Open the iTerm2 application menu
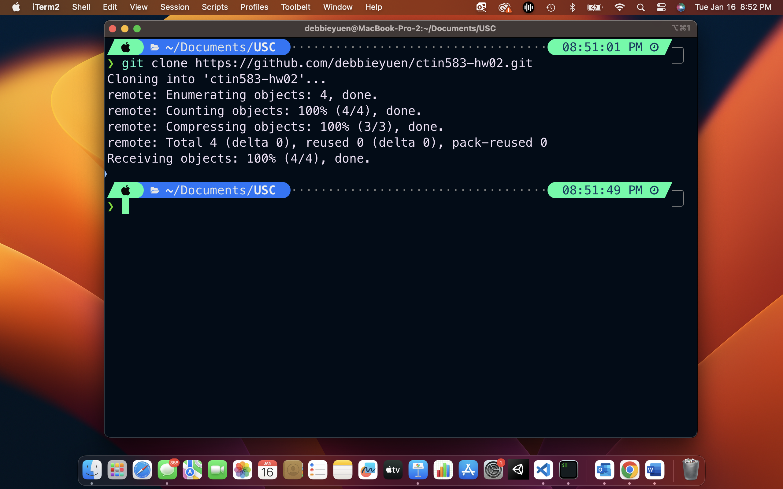Viewport: 783px width, 489px height. (x=46, y=7)
